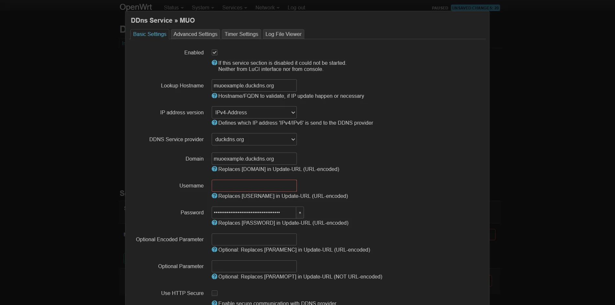Click the help icon beside Lookup Hostname

point(214,96)
